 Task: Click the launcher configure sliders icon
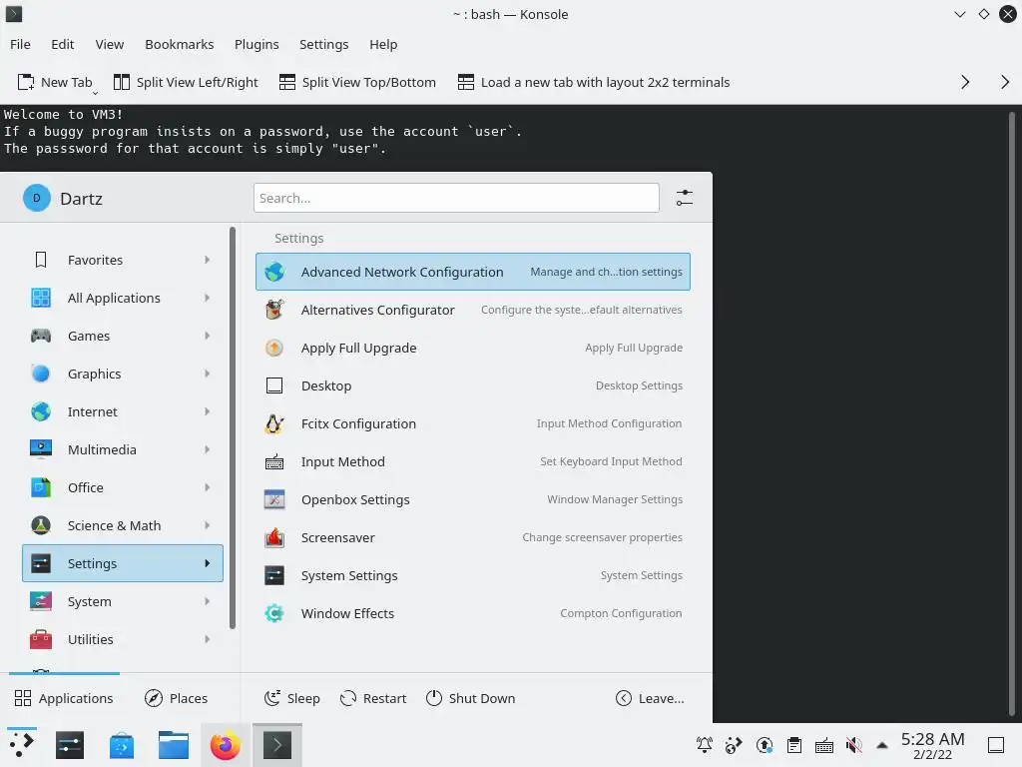[x=685, y=198]
